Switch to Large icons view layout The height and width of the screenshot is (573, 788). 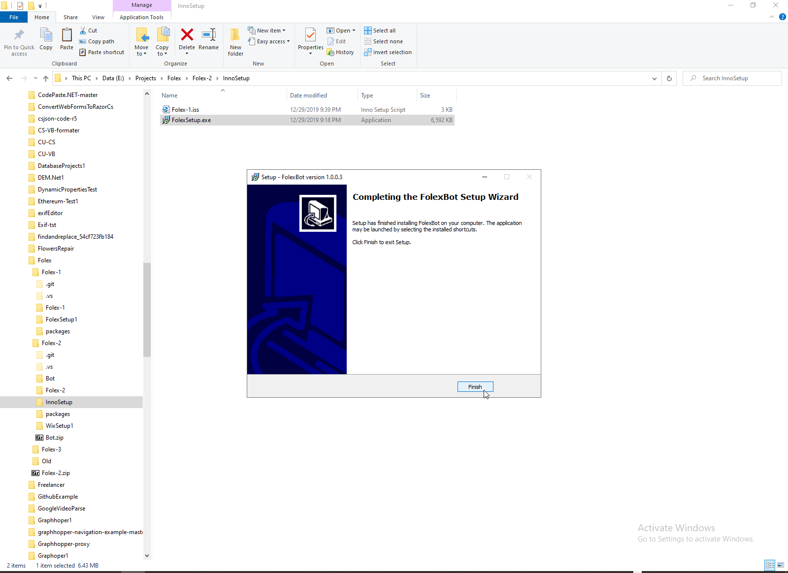781,565
